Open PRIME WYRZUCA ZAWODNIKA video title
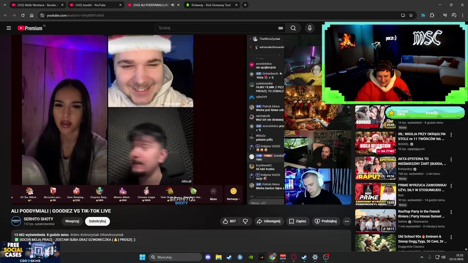This screenshot has width=468, height=263. (422, 187)
